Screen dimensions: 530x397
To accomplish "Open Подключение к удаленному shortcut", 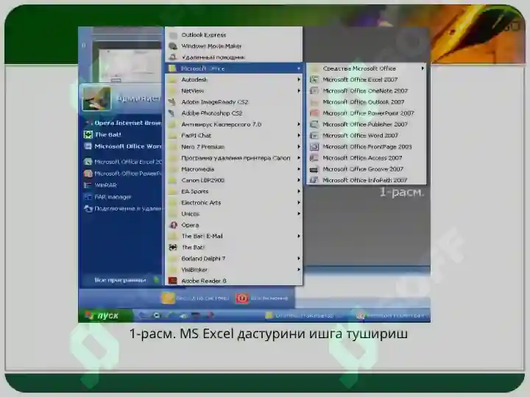I will click(x=122, y=209).
